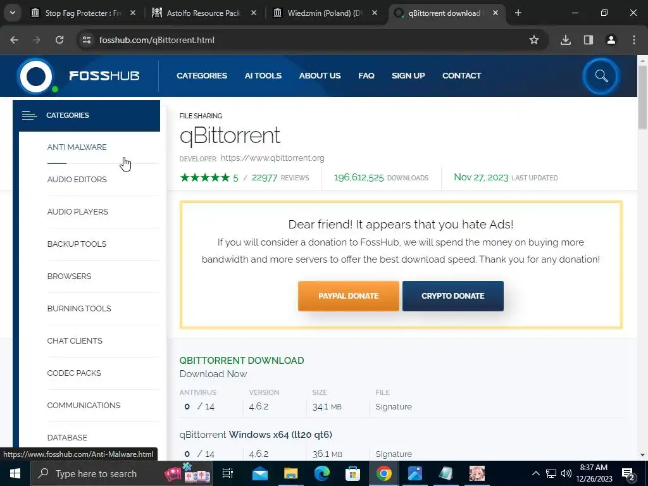Click the volume icon in system tray
Viewport: 648px width, 486px height.
point(566,473)
